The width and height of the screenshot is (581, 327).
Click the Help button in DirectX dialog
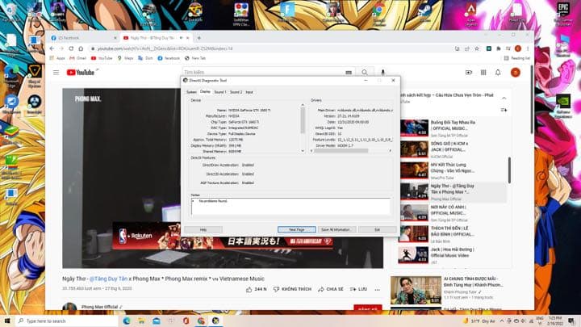coord(203,229)
